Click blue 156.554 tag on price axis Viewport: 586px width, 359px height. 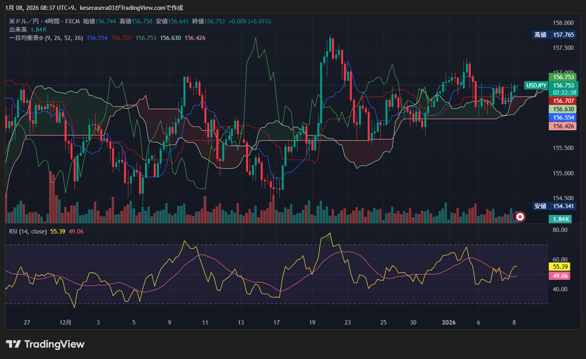(x=563, y=118)
